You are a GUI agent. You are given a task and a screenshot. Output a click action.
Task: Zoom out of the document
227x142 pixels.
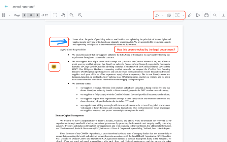(72, 15)
